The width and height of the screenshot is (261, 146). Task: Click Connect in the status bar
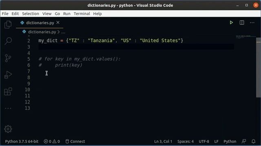pyautogui.click(x=75, y=142)
